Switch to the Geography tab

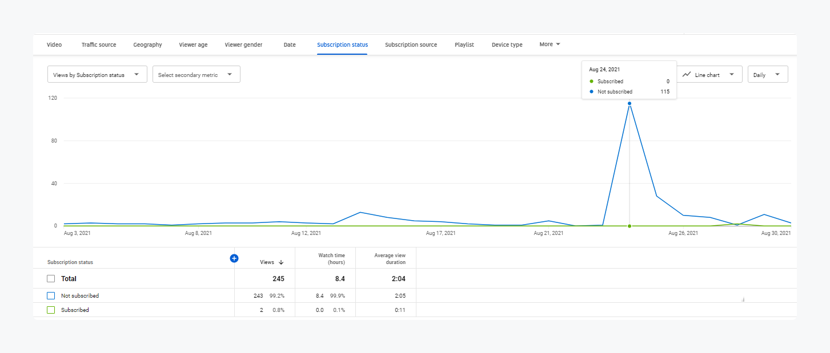pyautogui.click(x=147, y=45)
